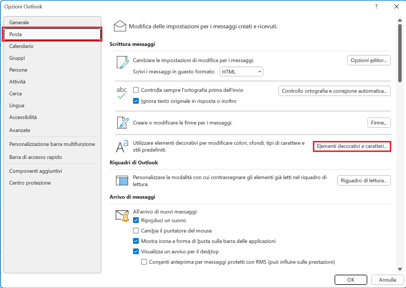Click the Aa stationery and fonts icon
The width and height of the screenshot is (406, 288).
coord(122,146)
